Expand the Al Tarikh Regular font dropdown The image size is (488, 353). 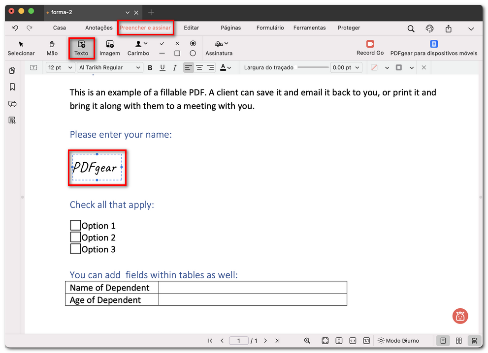[110, 67]
